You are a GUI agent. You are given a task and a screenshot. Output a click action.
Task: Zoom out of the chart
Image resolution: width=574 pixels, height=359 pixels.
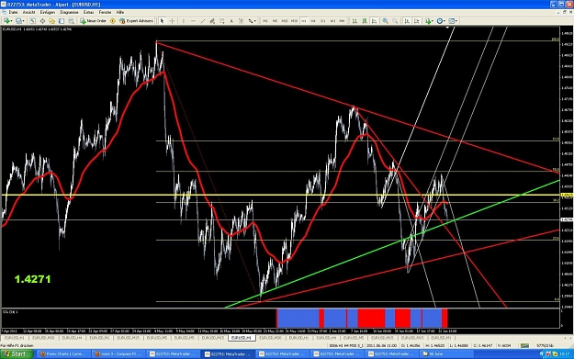coord(395,21)
